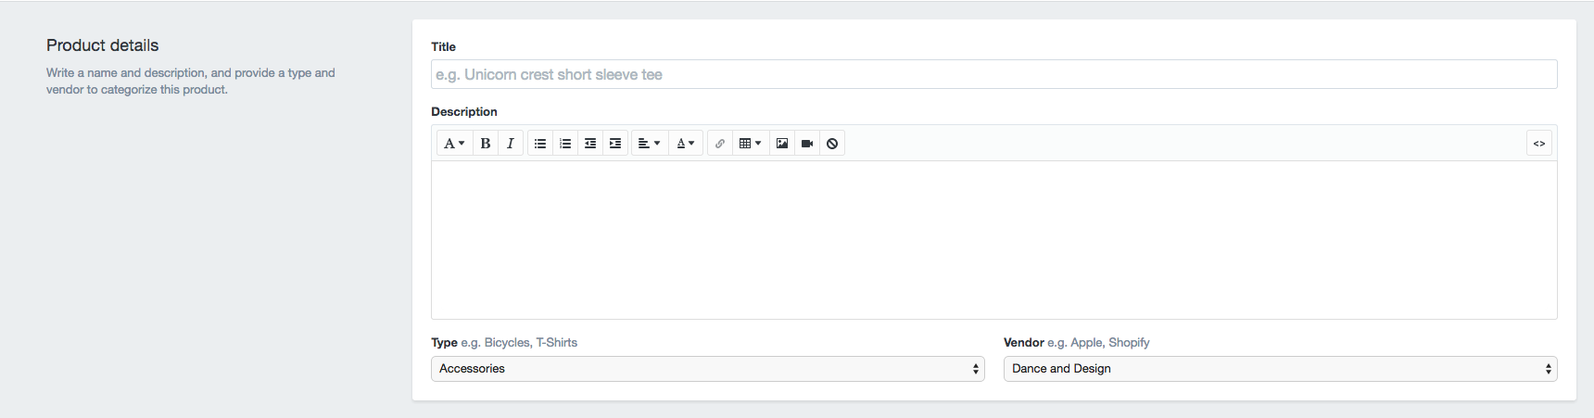Insert a link in the description
The width and height of the screenshot is (1594, 418).
tap(720, 144)
